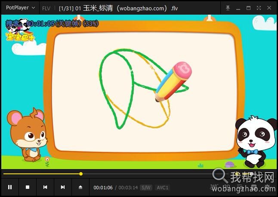Screen dimensions: 278x197
Task: Toggle the S/W decoder indicator
Action: pyautogui.click(x=146, y=188)
